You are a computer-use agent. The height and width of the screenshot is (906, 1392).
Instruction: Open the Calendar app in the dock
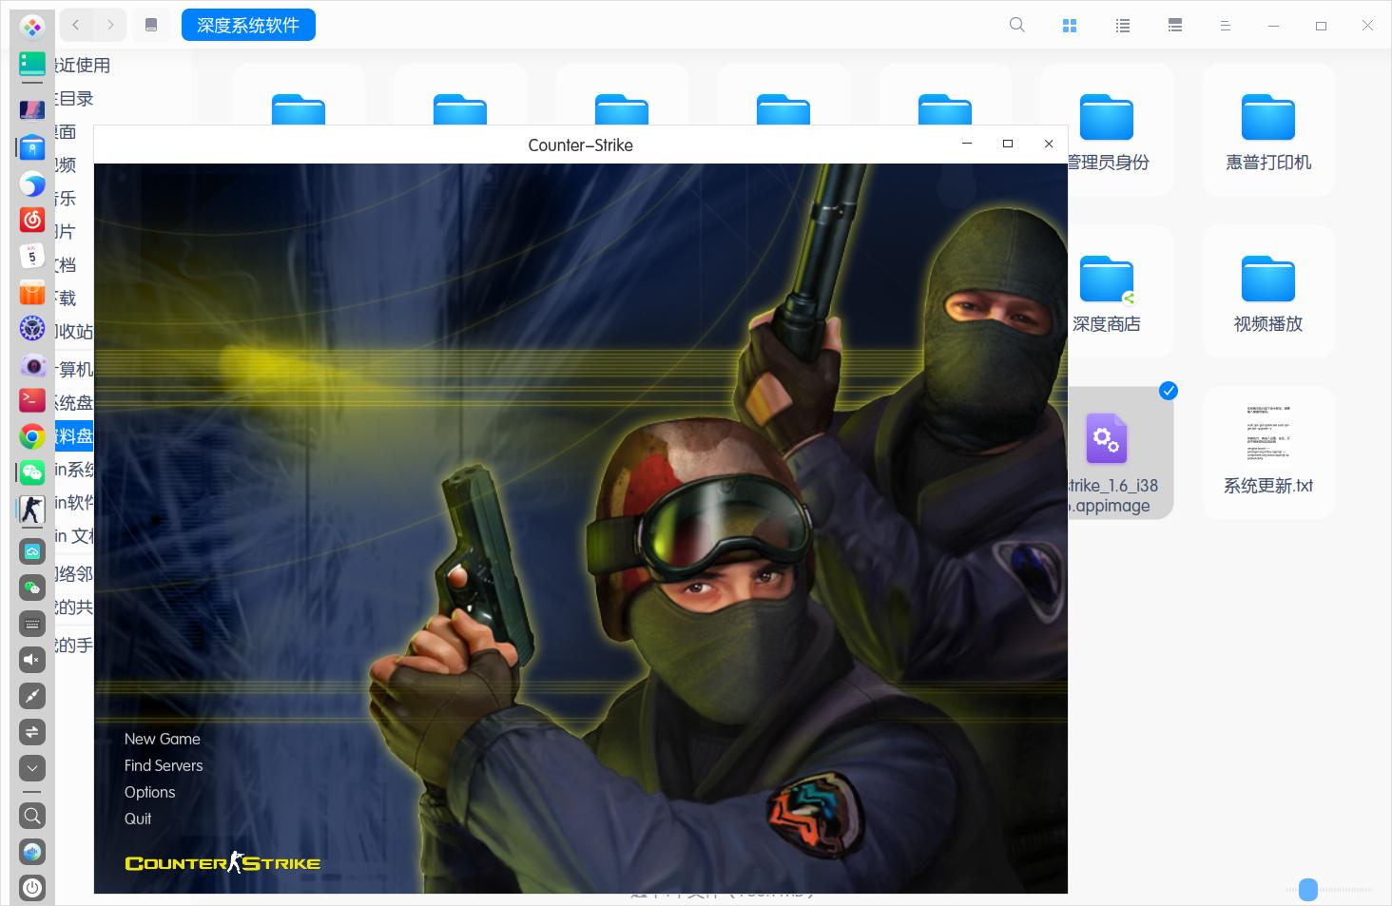32,256
